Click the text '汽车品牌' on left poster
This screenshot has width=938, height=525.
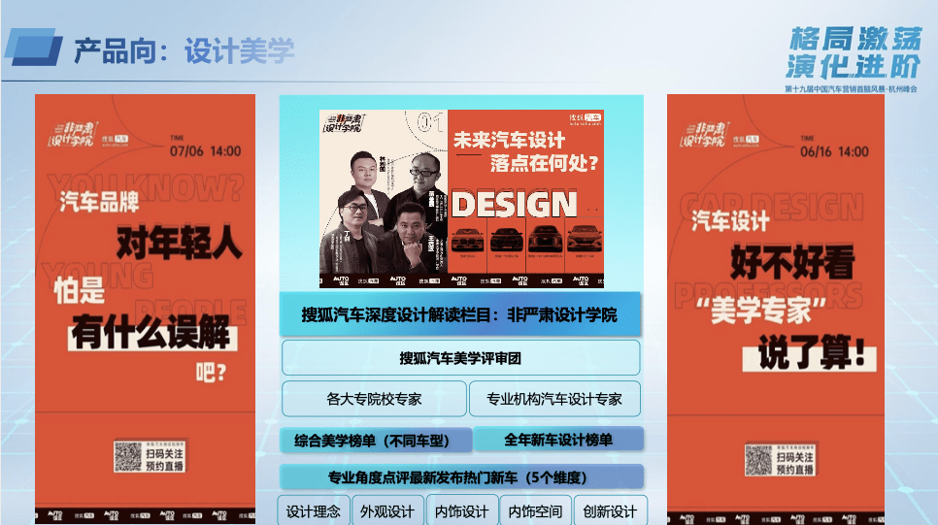[x=99, y=202]
